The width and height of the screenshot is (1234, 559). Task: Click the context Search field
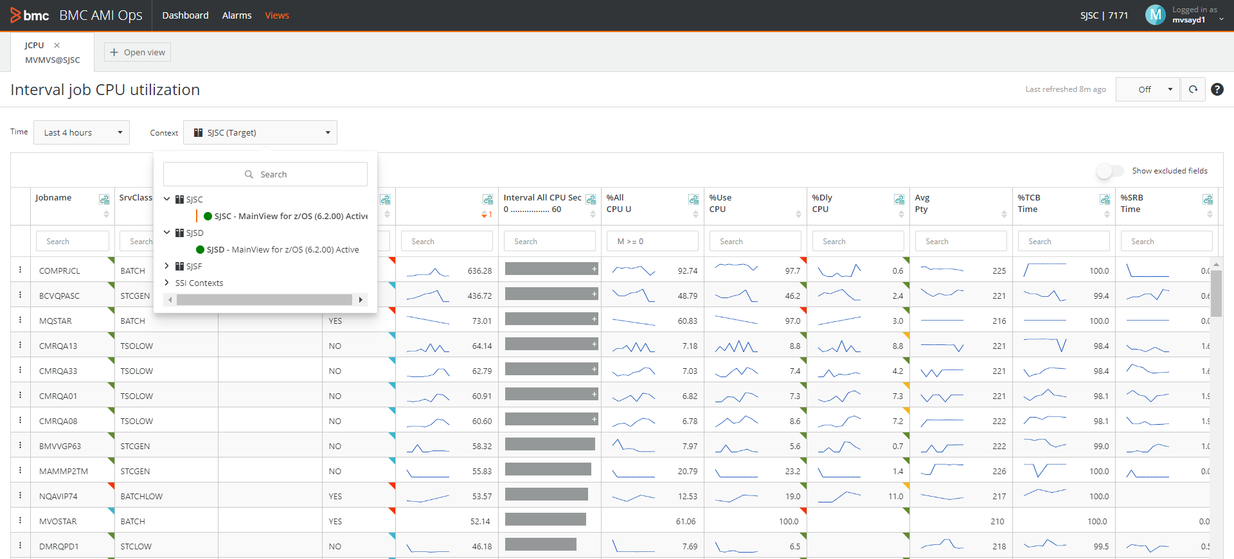tap(265, 174)
